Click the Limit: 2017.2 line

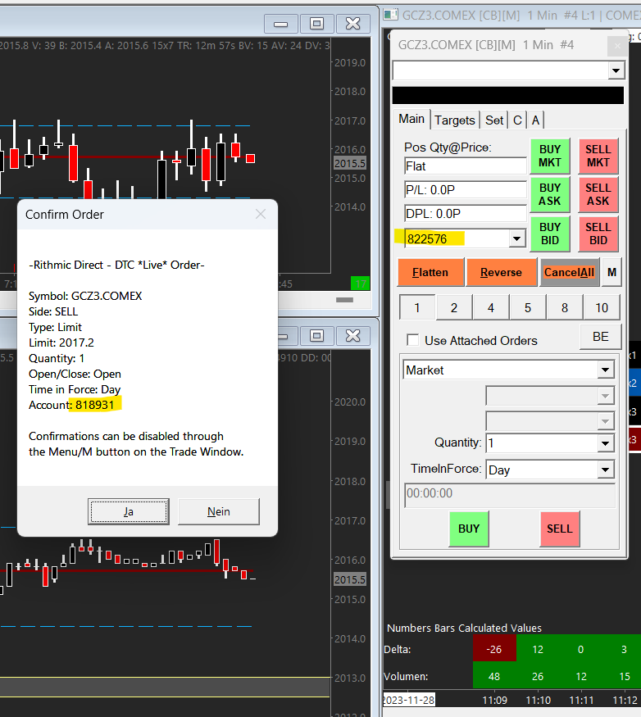(61, 343)
